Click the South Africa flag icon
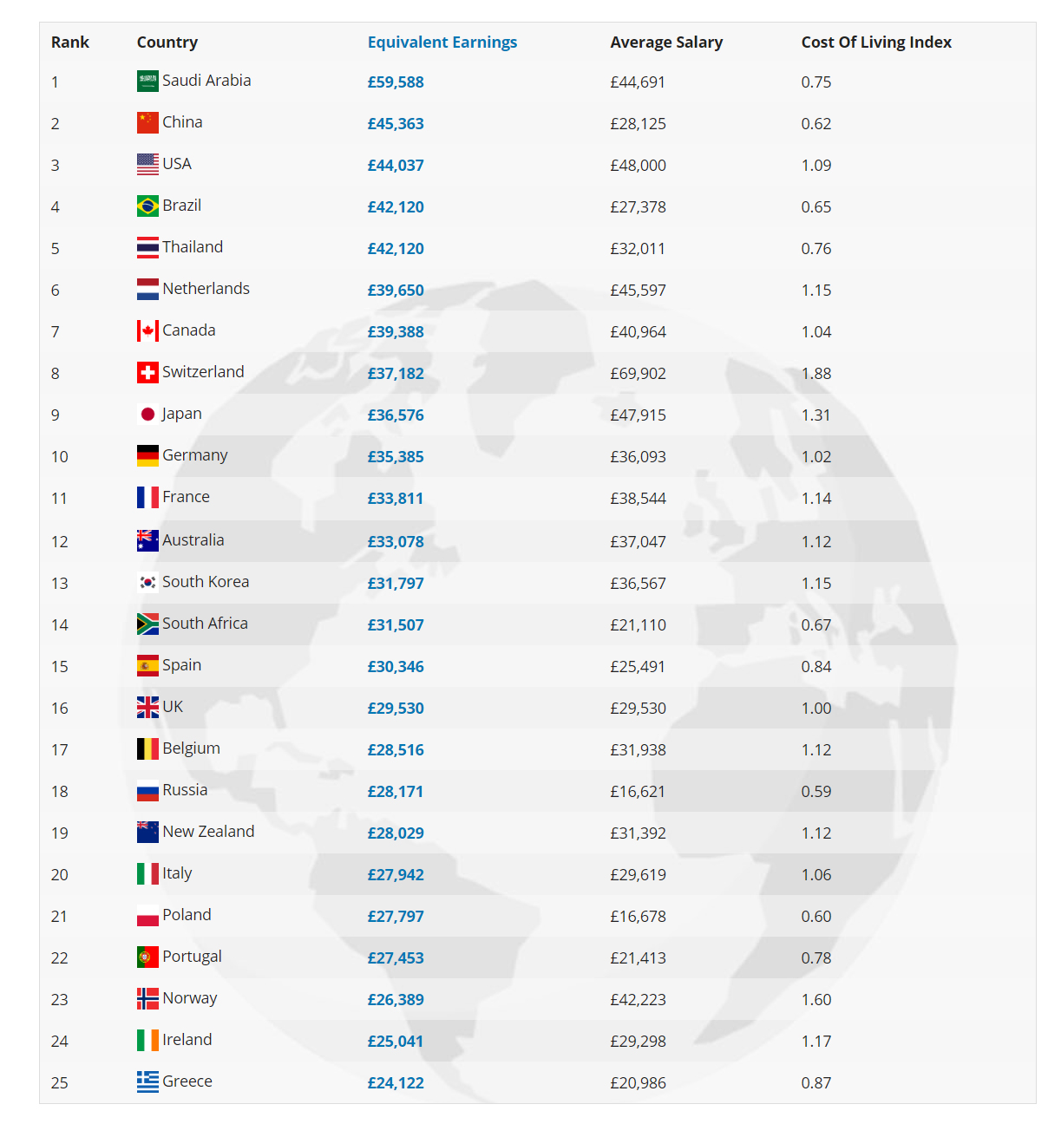The image size is (1048, 1137). (x=147, y=624)
